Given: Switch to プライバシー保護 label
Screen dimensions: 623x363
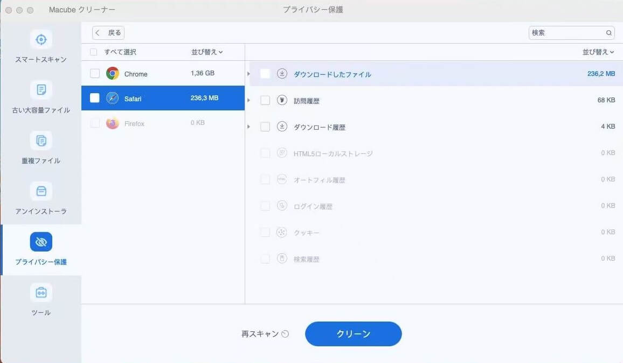Looking at the screenshot, I should tap(41, 262).
